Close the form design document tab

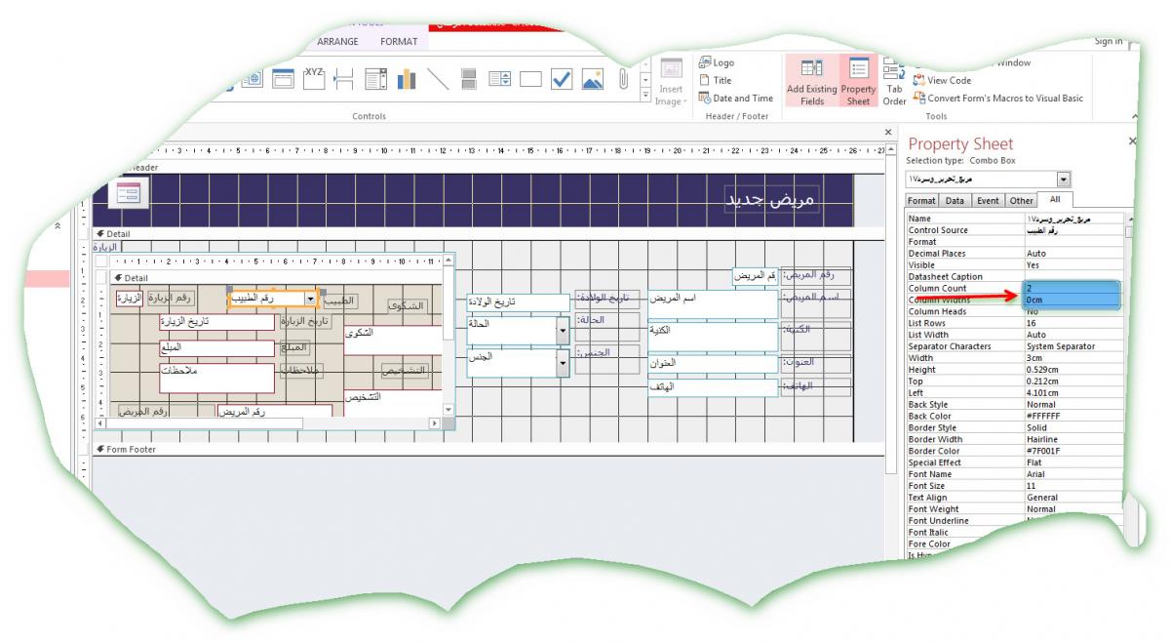[x=887, y=131]
